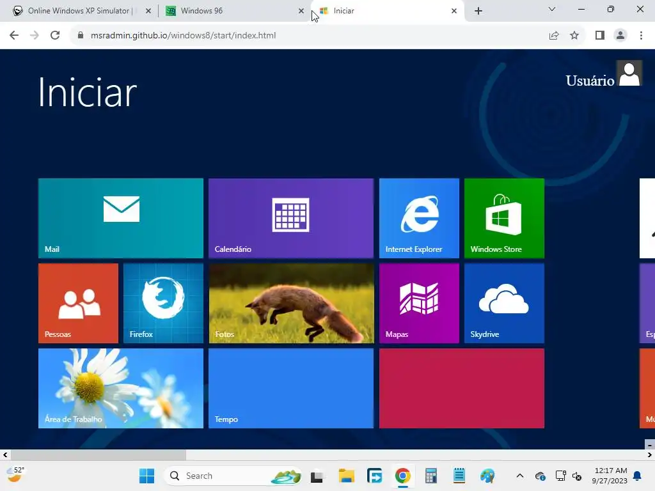Open the notifications bell
Viewport: 655px width, 491px height.
(638, 476)
